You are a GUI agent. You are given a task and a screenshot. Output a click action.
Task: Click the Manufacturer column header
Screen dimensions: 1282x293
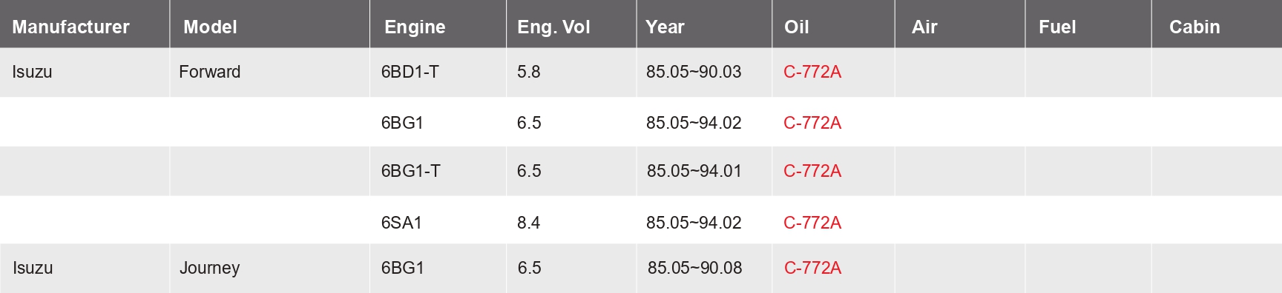point(70,27)
